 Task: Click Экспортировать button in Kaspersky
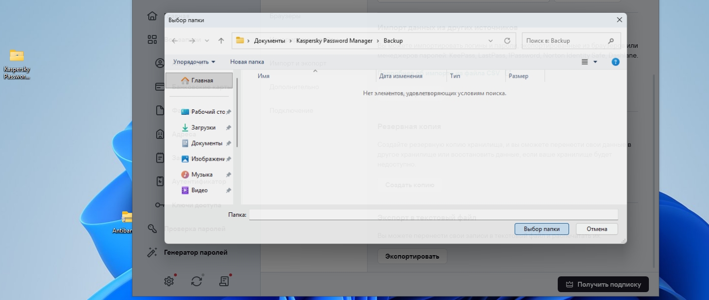[412, 256]
